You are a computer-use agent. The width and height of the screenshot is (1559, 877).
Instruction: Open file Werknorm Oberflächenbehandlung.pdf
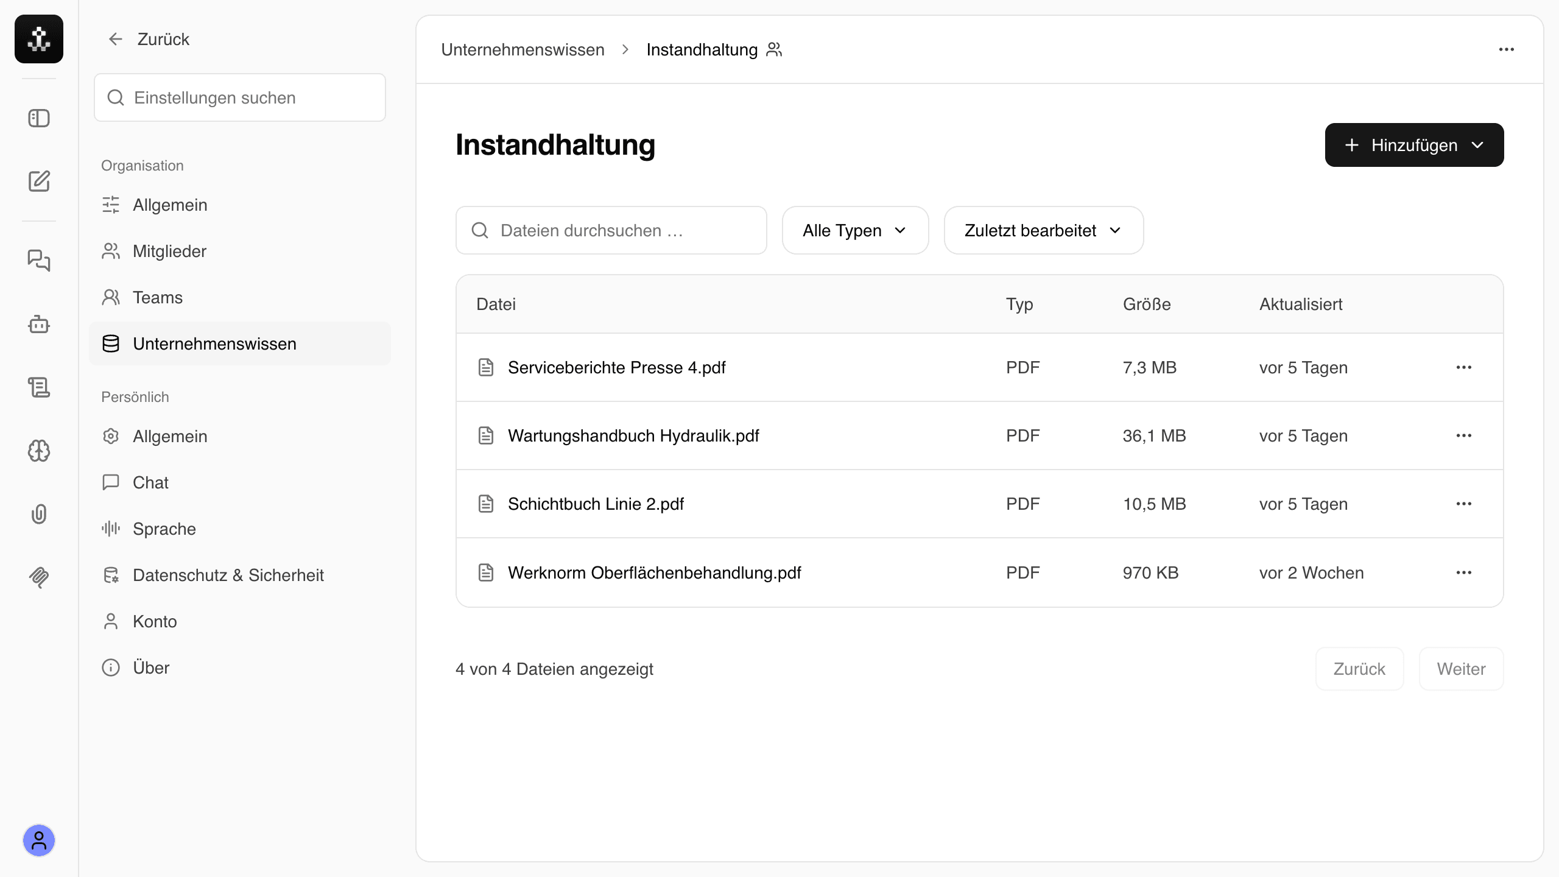tap(654, 572)
